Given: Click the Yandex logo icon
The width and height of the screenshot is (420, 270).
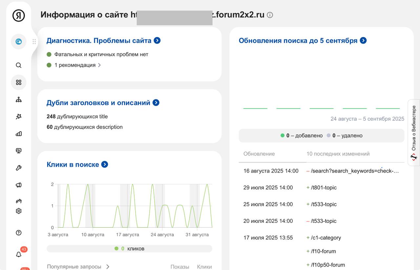Looking at the screenshot, I should (19, 15).
